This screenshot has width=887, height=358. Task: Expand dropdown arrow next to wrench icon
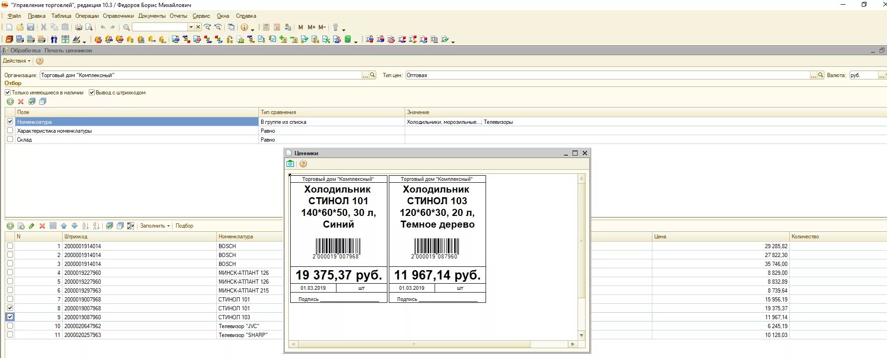[344, 29]
